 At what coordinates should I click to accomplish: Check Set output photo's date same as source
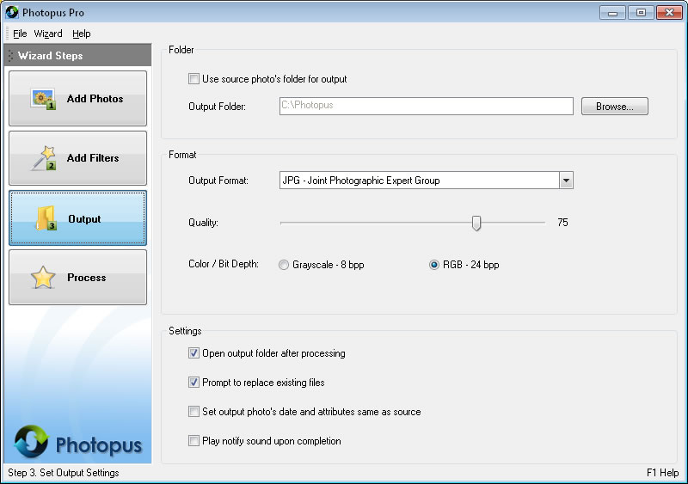pos(193,412)
